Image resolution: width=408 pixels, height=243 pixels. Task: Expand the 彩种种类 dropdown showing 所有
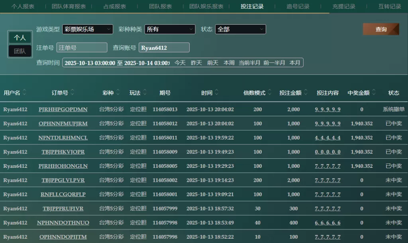[170, 29]
